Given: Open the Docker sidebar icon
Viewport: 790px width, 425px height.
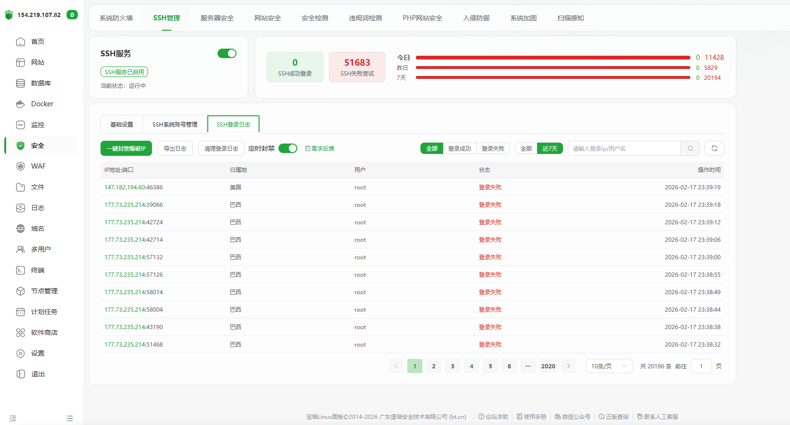Looking at the screenshot, I should point(20,104).
